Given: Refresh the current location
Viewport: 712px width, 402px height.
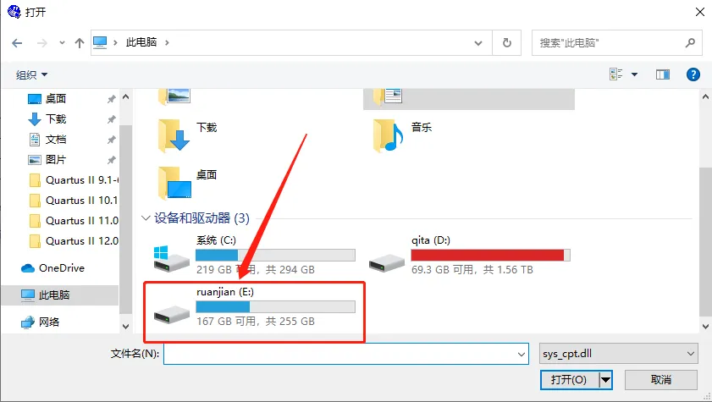Looking at the screenshot, I should point(507,43).
